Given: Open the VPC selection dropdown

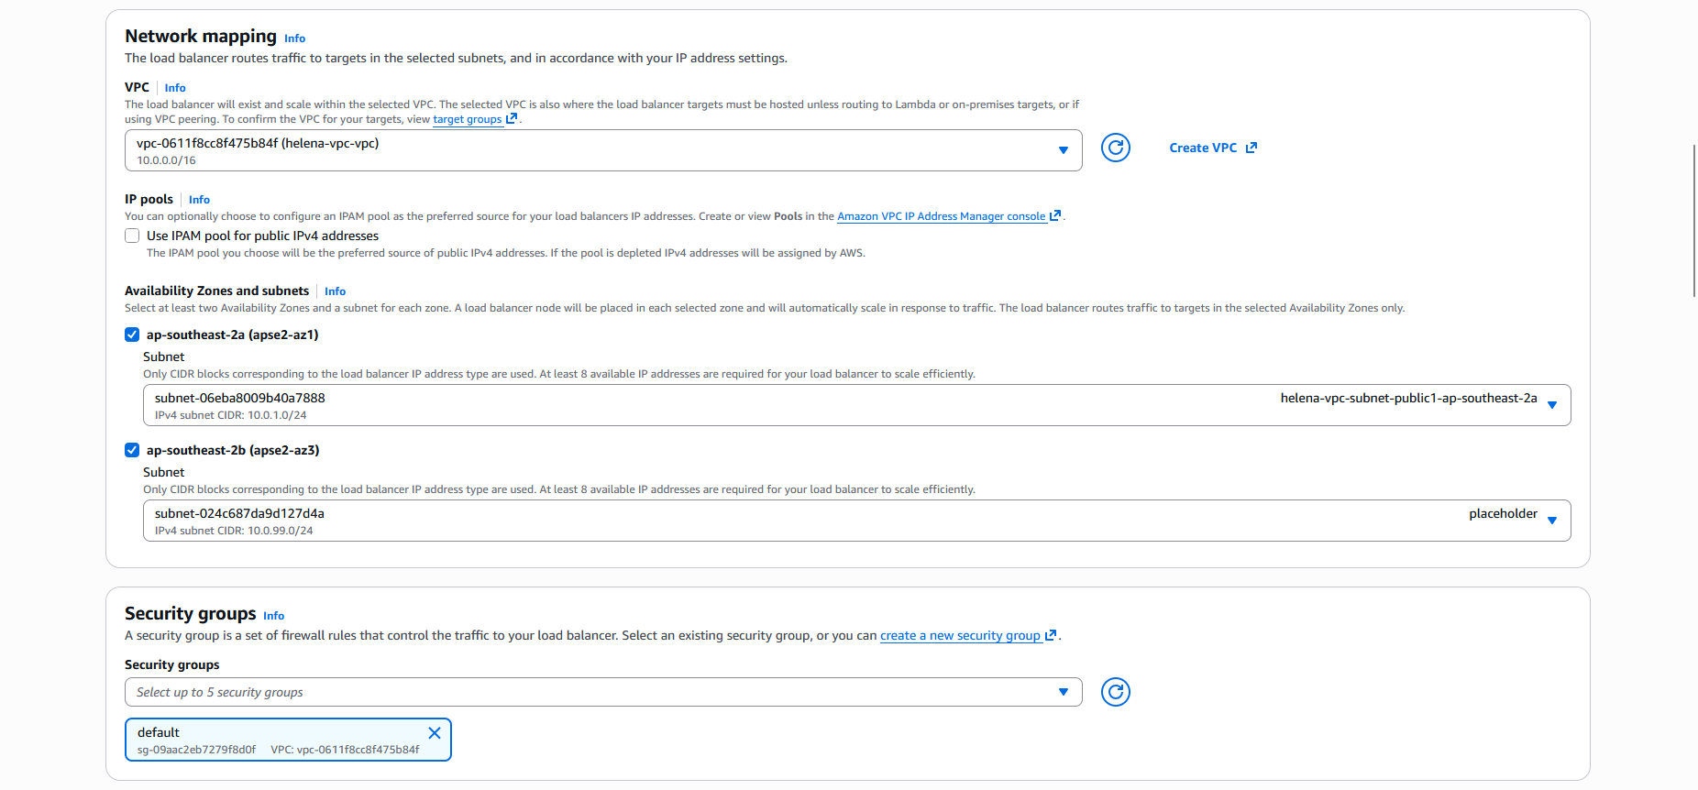Looking at the screenshot, I should 1063,150.
